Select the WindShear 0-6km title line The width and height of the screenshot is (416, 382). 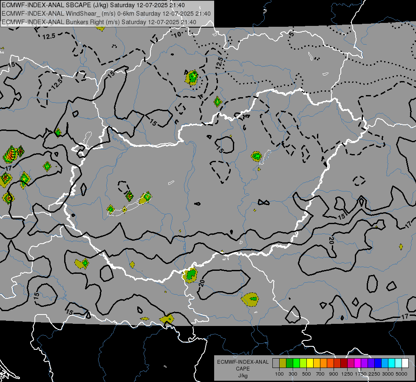coord(106,14)
